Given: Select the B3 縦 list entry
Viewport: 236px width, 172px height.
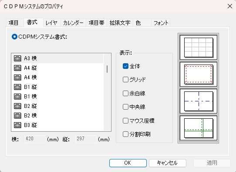Looking at the screenshot, I should (57, 125).
